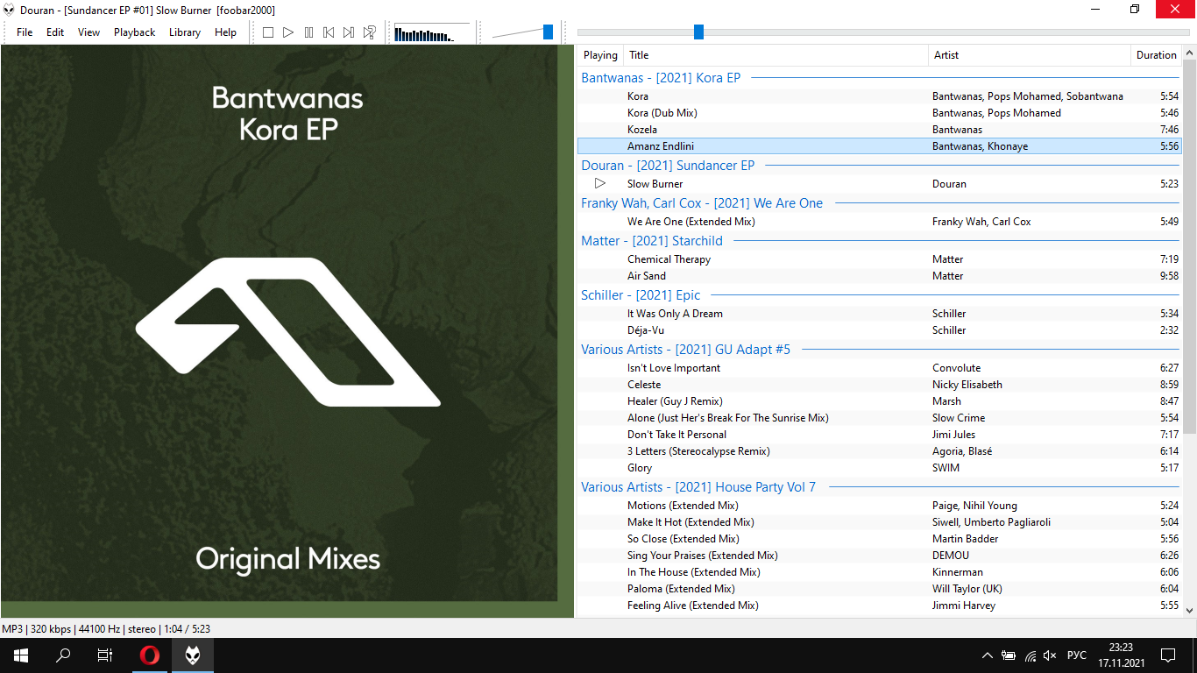Select the highlighted track "Amanz Endlini"
This screenshot has width=1197, height=673.
(880, 146)
